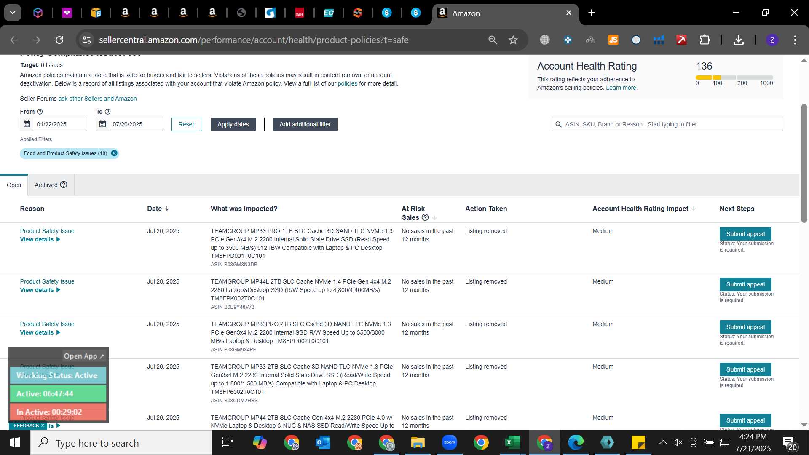
Task: Click Apply dates button
Action: (x=233, y=124)
